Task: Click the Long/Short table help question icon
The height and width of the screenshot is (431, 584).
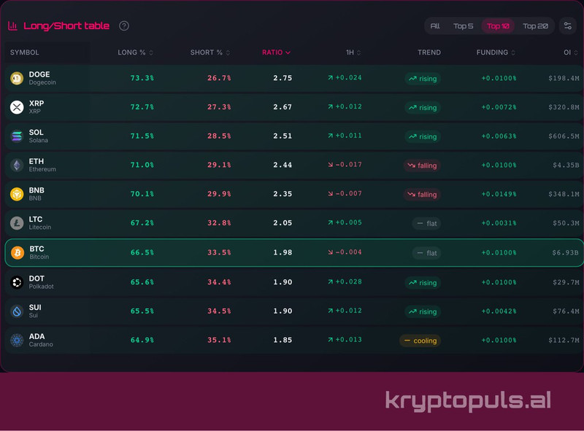Action: point(124,26)
